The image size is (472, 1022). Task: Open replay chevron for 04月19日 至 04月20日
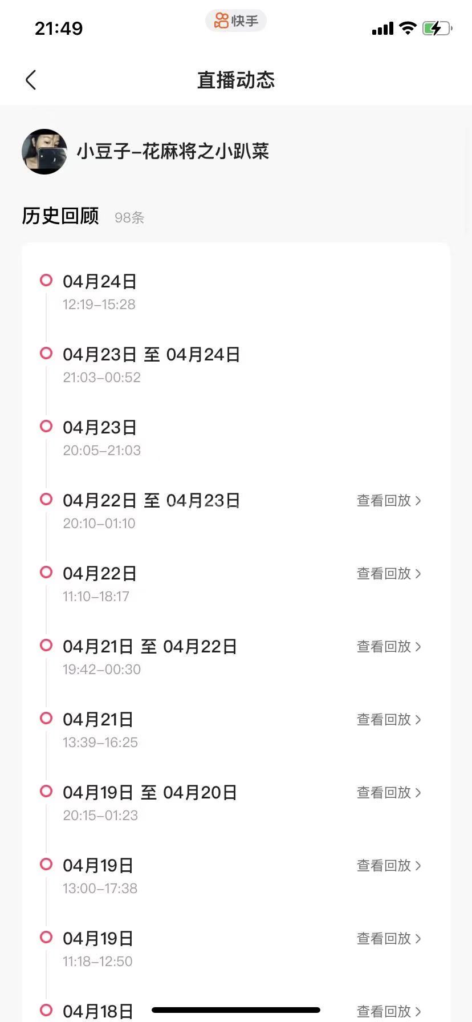coord(418,793)
